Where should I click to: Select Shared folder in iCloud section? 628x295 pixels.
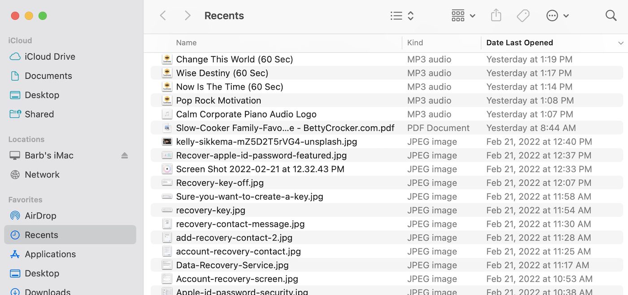tap(39, 115)
